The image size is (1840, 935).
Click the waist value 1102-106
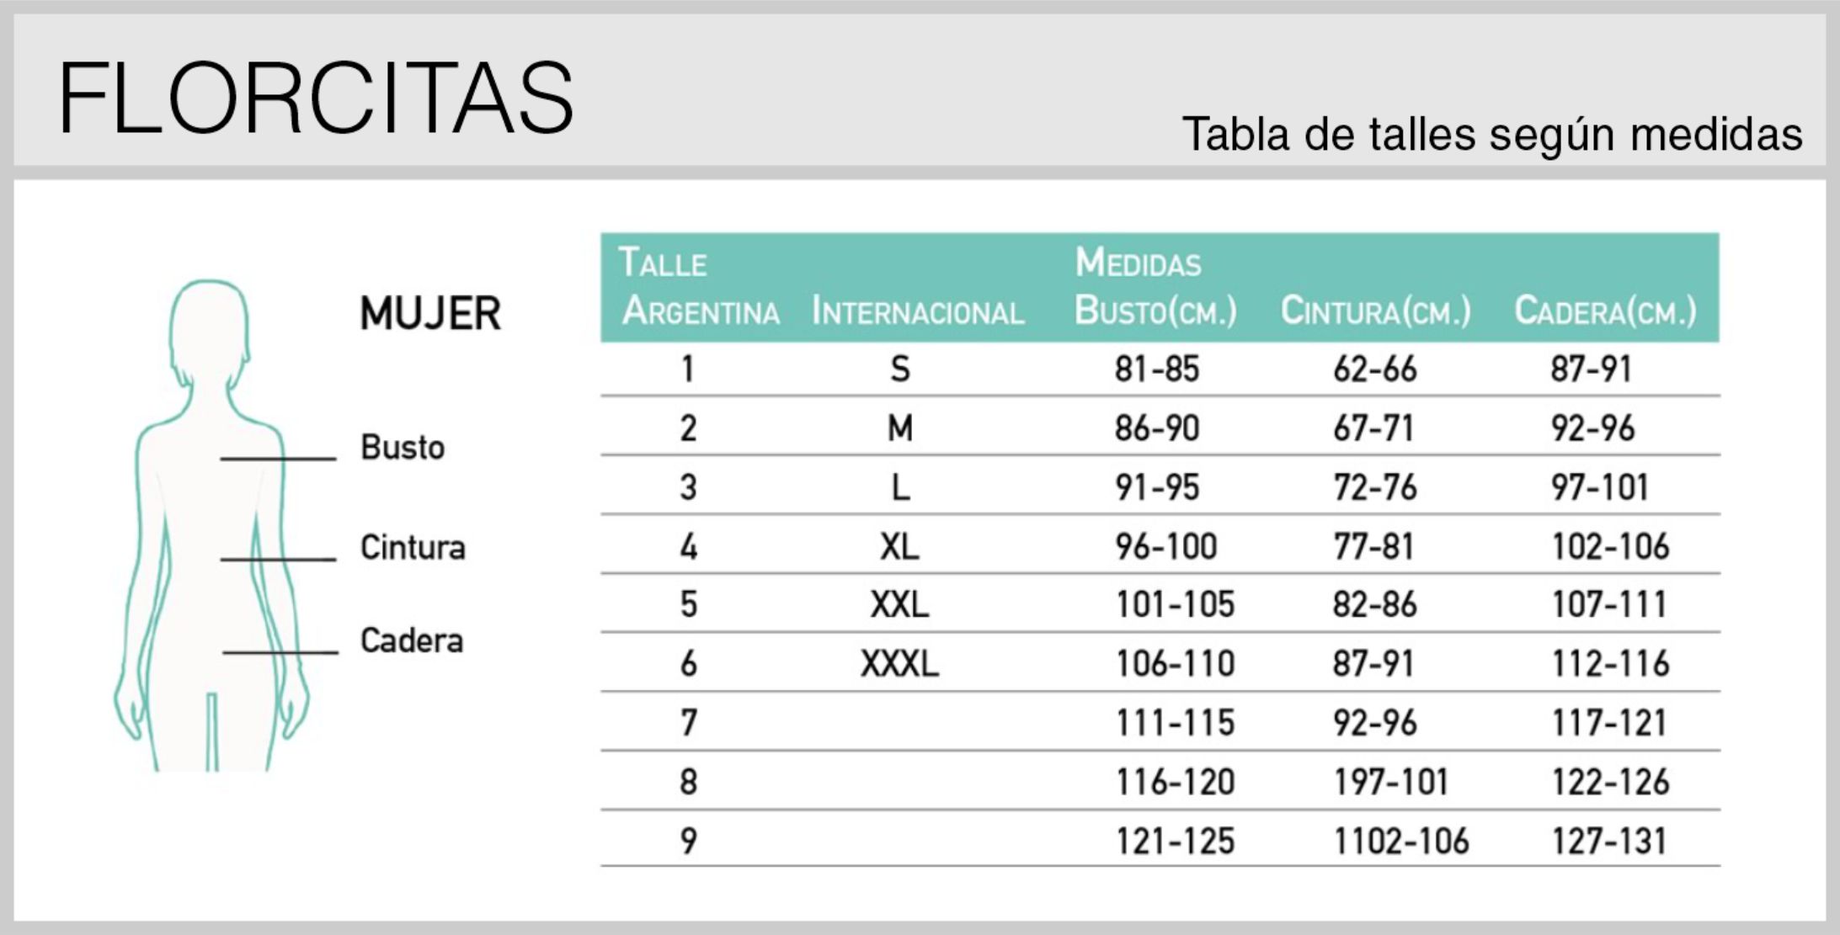(1401, 841)
